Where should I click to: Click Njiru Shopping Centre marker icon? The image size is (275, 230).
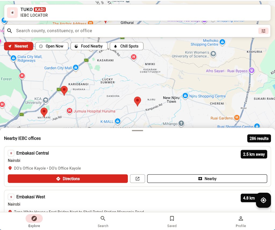tap(185, 96)
